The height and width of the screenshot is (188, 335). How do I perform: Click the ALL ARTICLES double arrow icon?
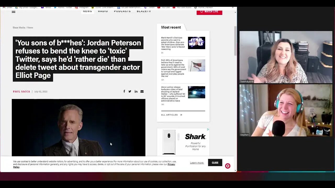(181, 115)
